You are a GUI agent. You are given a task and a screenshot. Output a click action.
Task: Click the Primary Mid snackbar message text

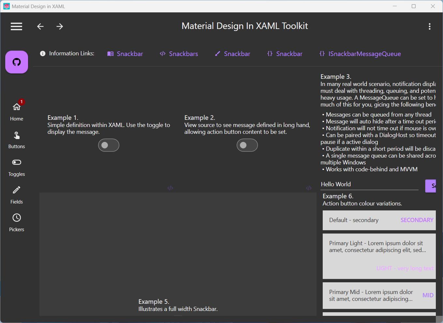(x=371, y=295)
